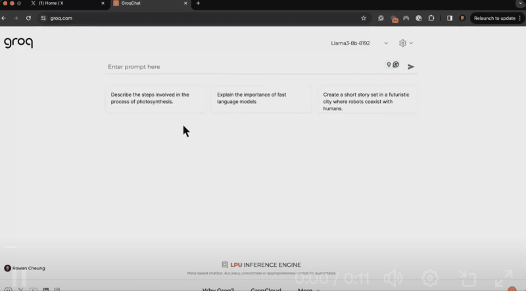The image size is (526, 291).
Task: Expand video to fullscreen
Action: pos(504,278)
